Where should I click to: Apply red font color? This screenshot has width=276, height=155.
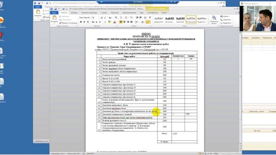tap(115, 22)
